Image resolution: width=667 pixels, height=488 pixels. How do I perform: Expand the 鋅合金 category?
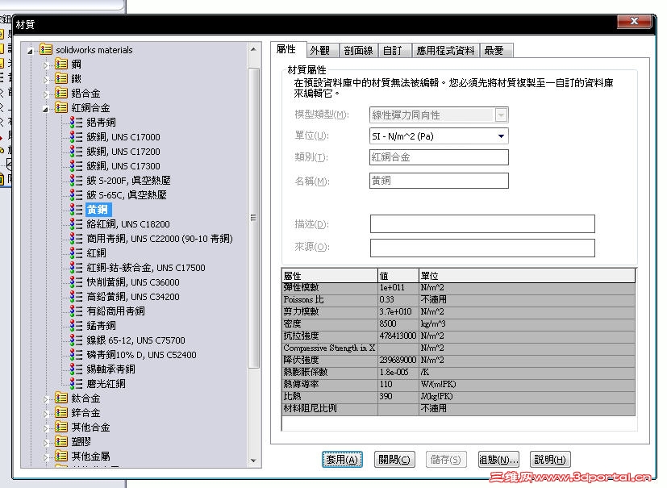[x=46, y=414]
